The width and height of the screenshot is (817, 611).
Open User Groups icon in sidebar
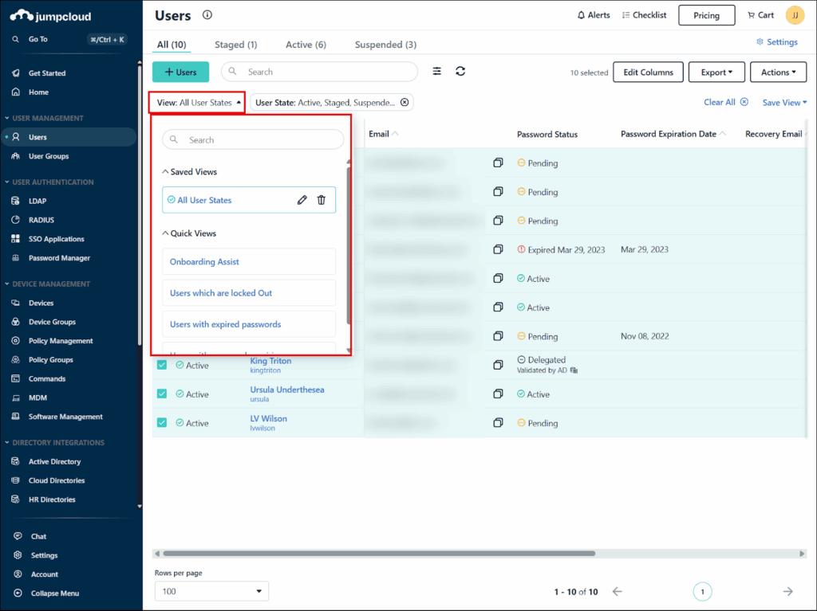click(x=16, y=156)
